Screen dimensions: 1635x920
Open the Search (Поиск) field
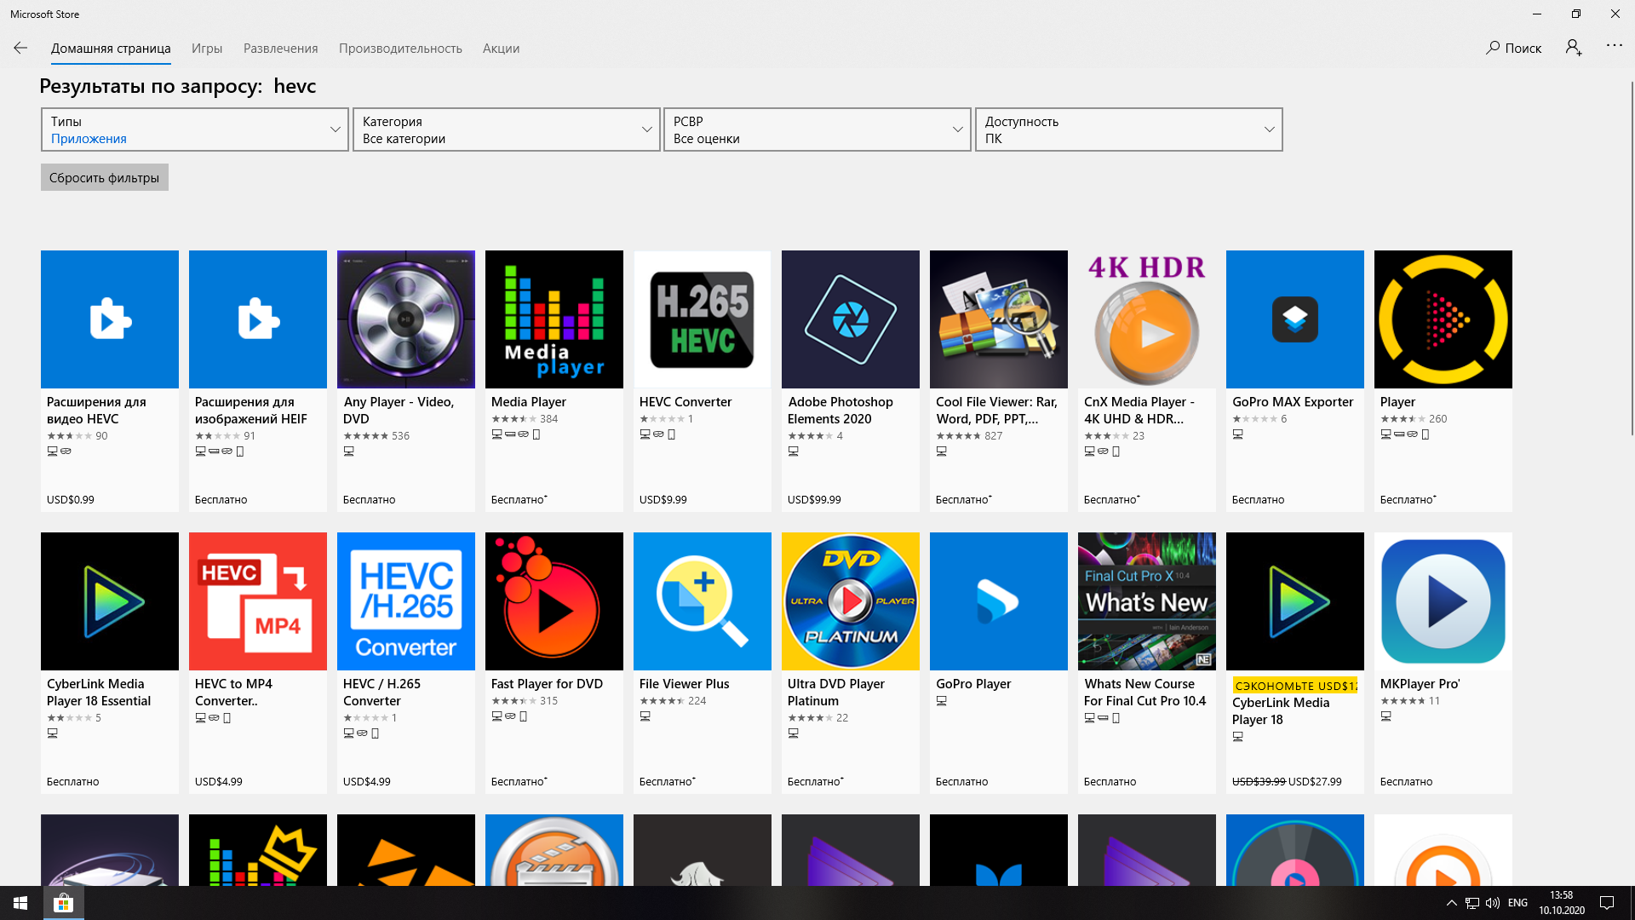(x=1514, y=49)
